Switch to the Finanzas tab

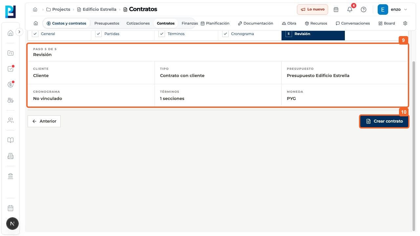pos(190,23)
